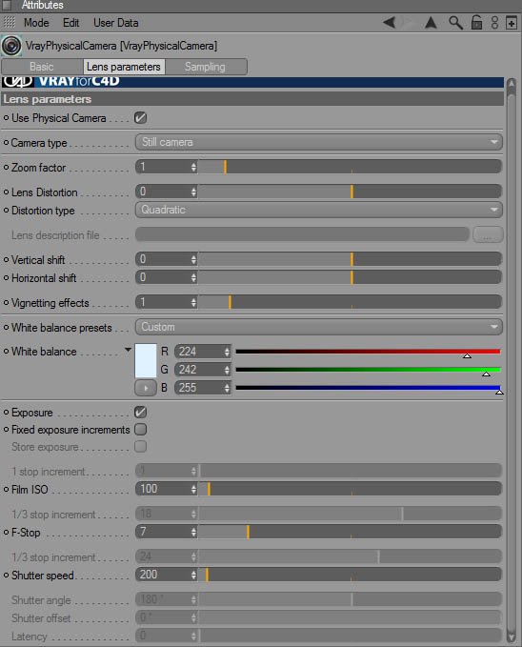The width and height of the screenshot is (522, 647).
Task: Enable Fixed exposure increments checkbox
Action: pos(140,430)
